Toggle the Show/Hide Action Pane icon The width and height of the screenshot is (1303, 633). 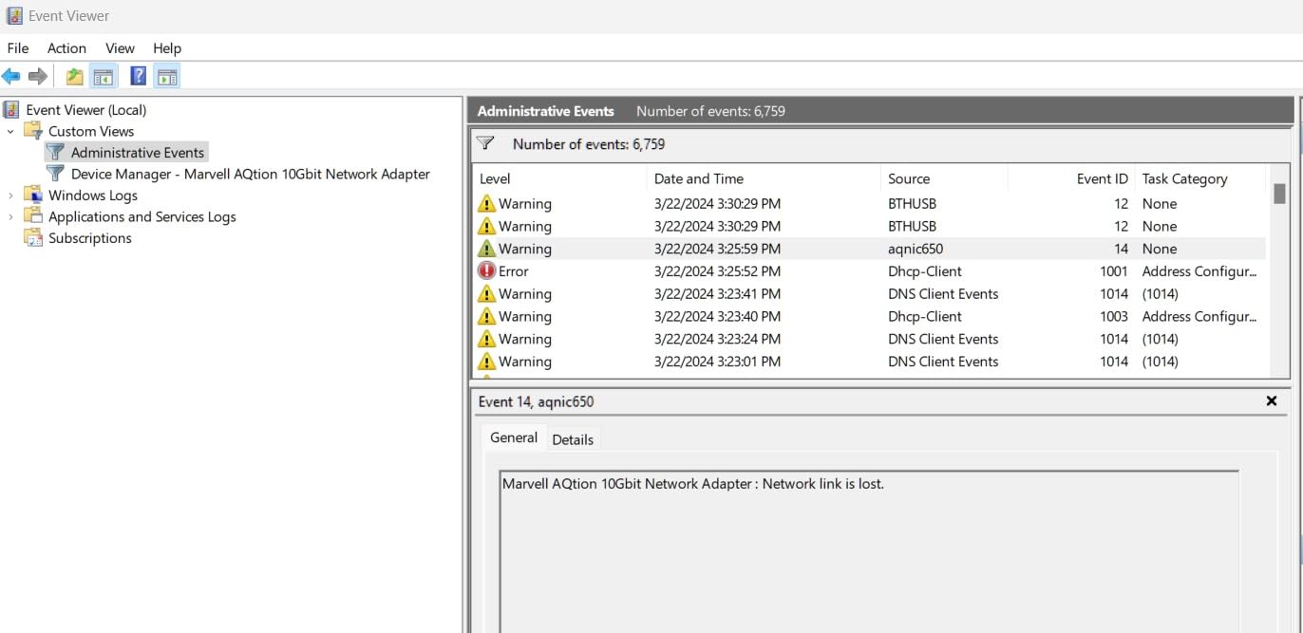167,77
